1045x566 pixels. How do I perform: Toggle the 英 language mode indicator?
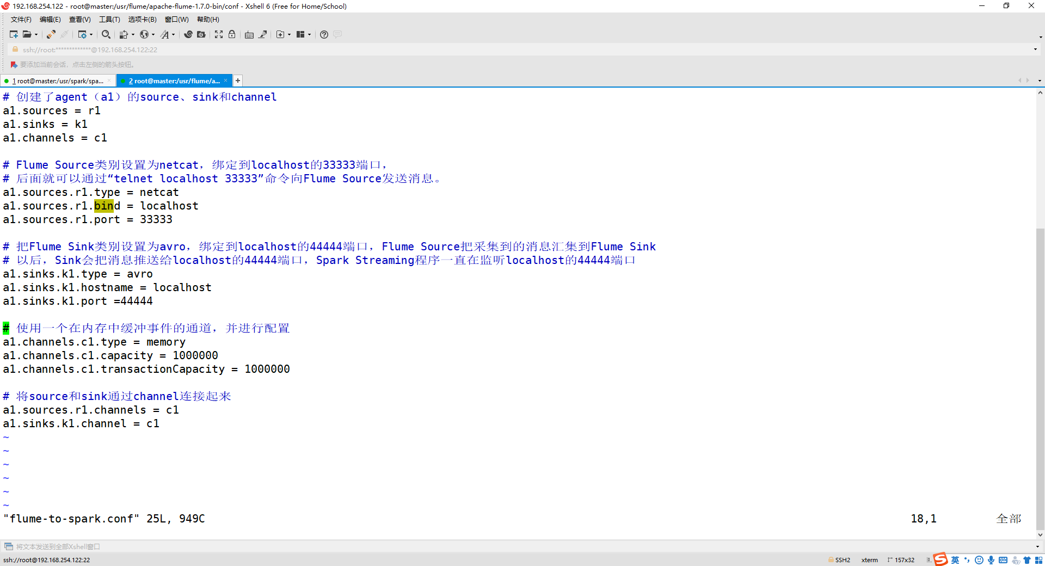point(955,560)
